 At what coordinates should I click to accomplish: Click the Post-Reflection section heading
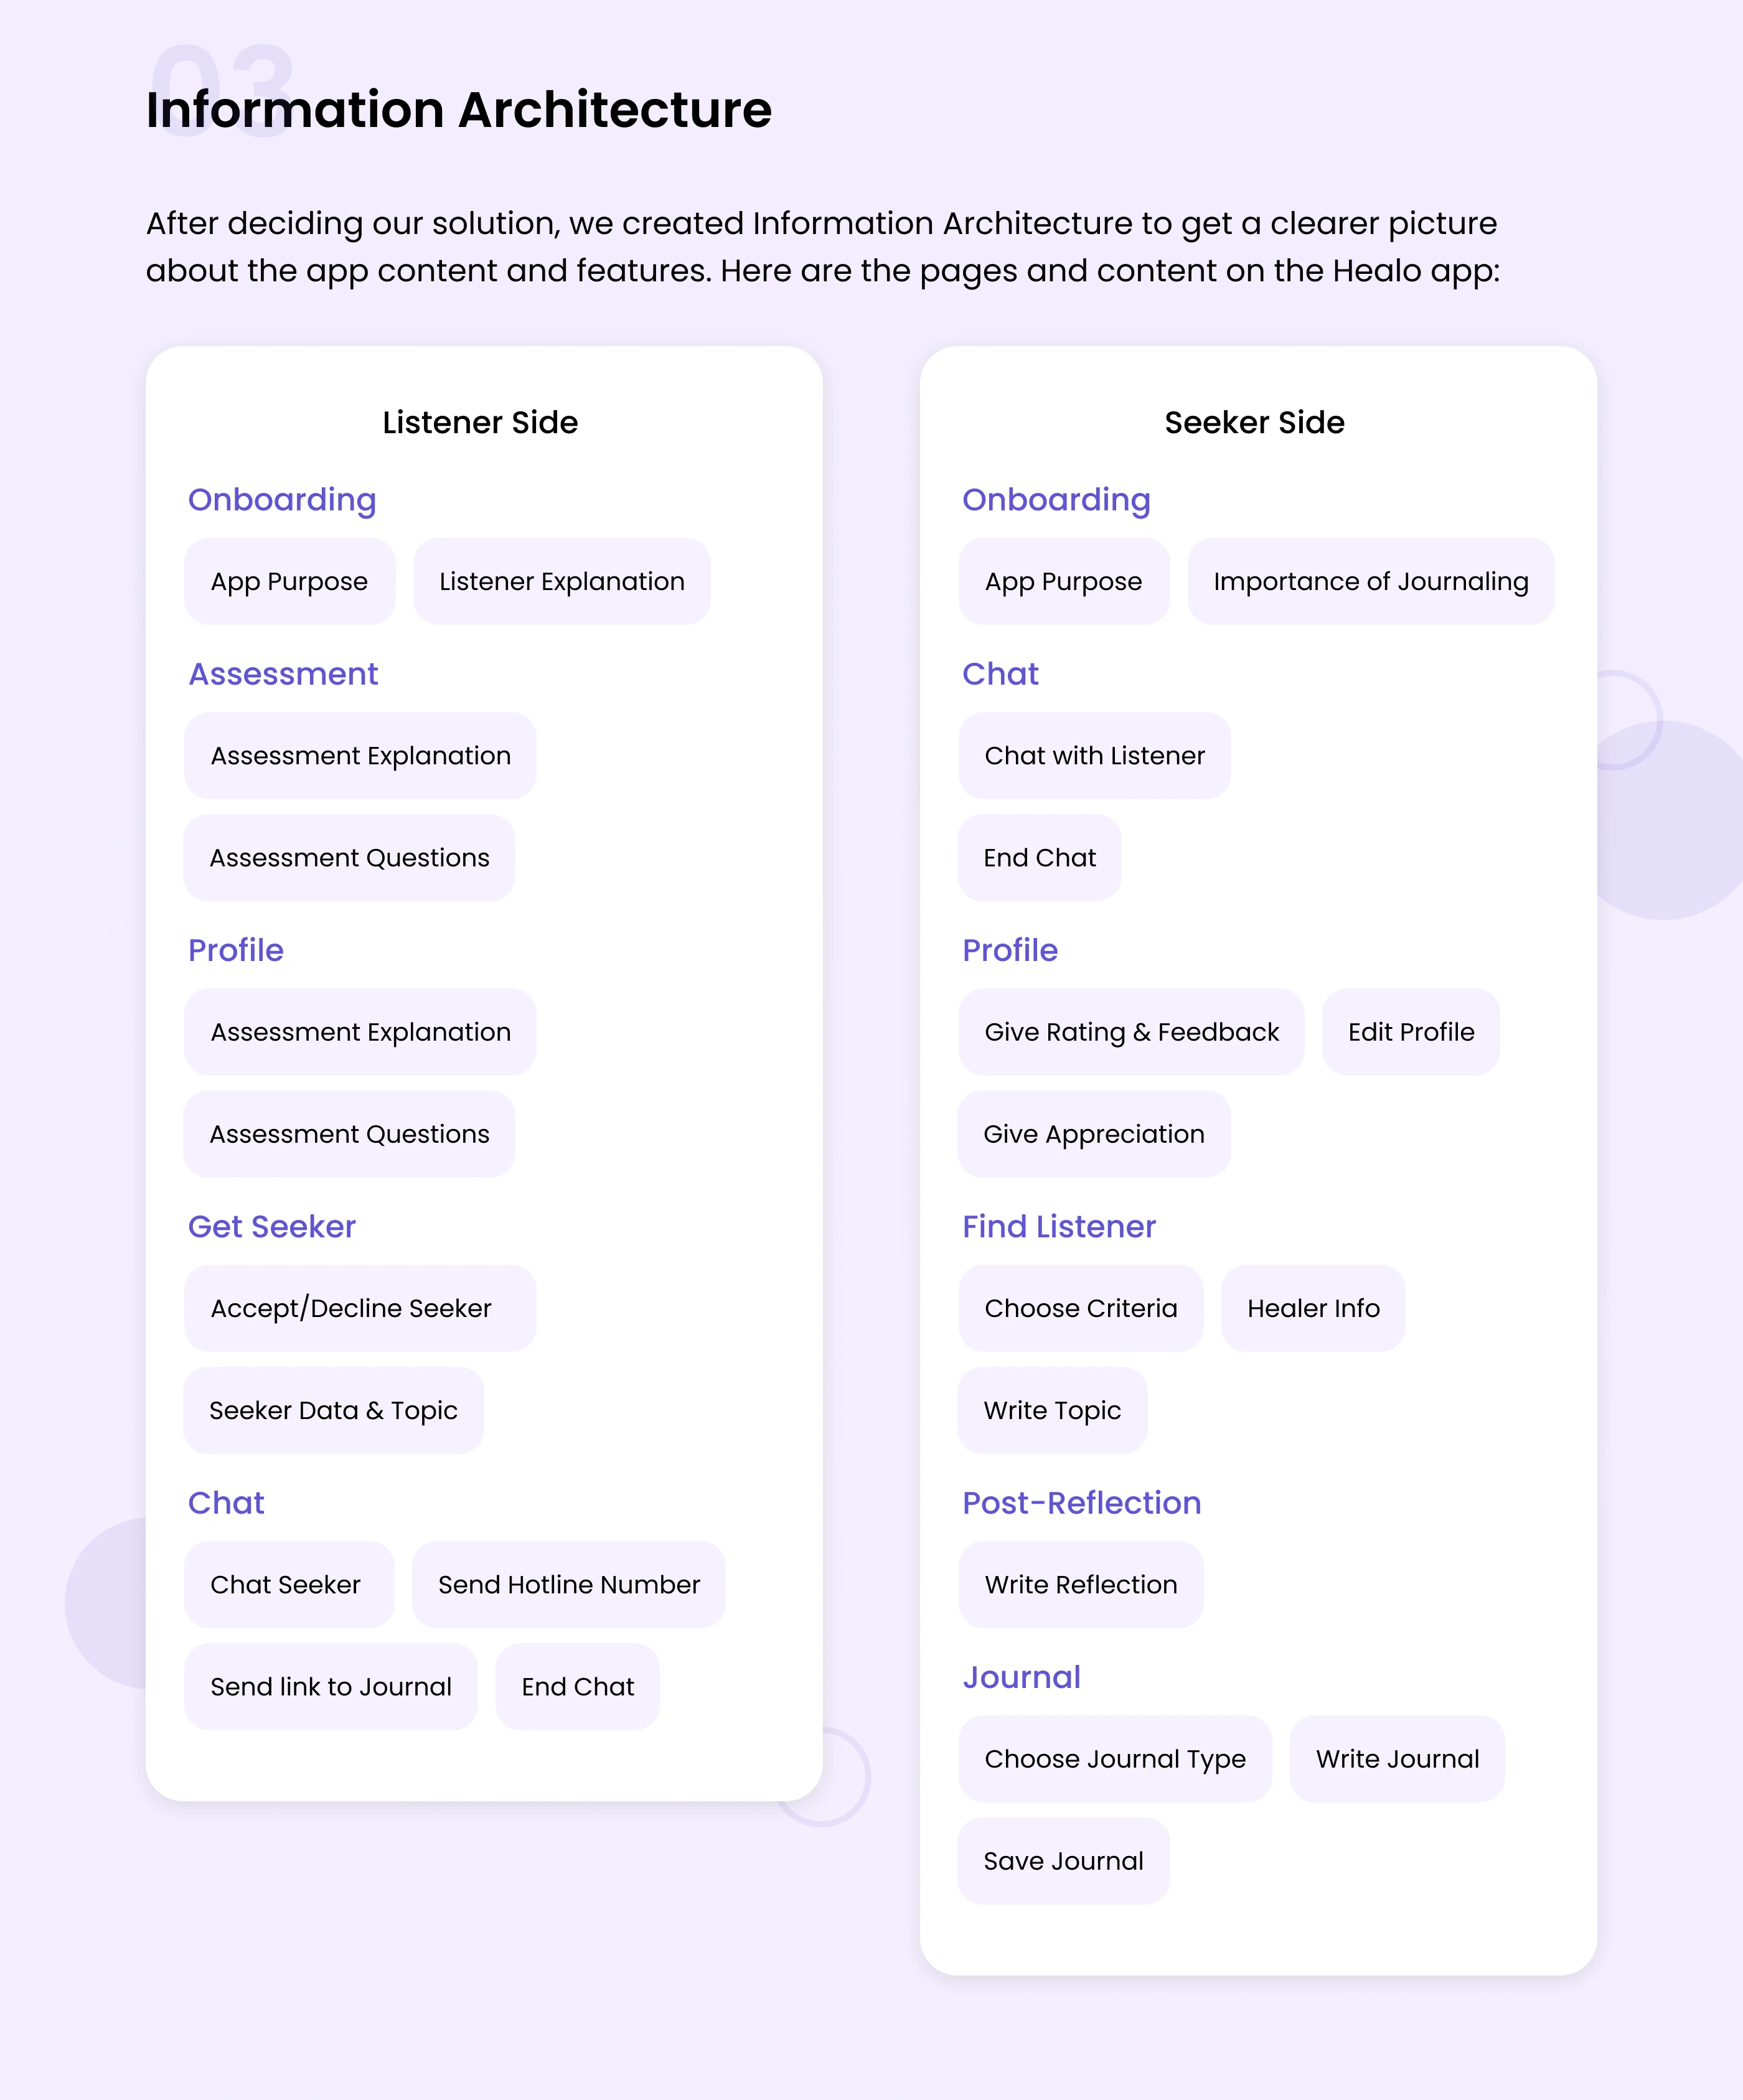tap(1081, 1503)
